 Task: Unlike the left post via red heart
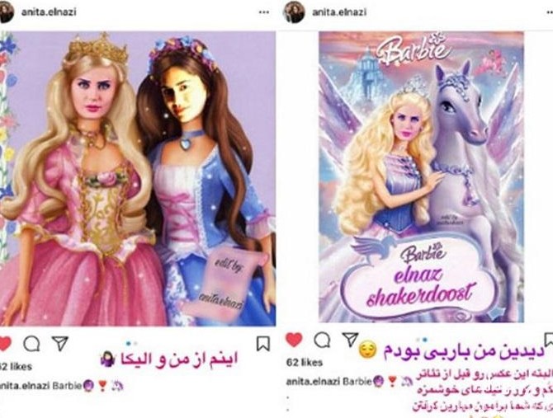click(5, 344)
